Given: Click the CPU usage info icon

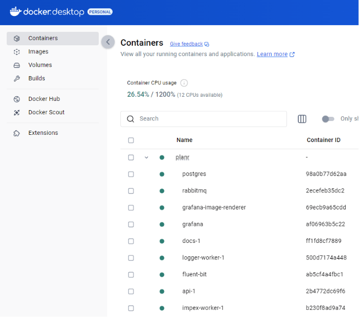Looking at the screenshot, I should click(184, 83).
